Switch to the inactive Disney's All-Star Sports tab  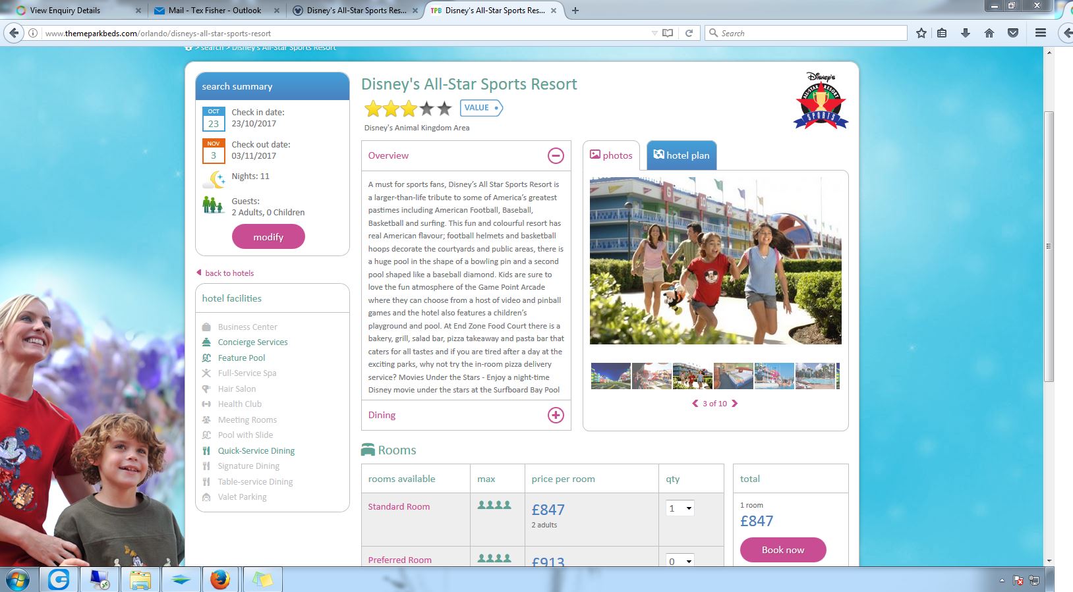click(x=357, y=11)
